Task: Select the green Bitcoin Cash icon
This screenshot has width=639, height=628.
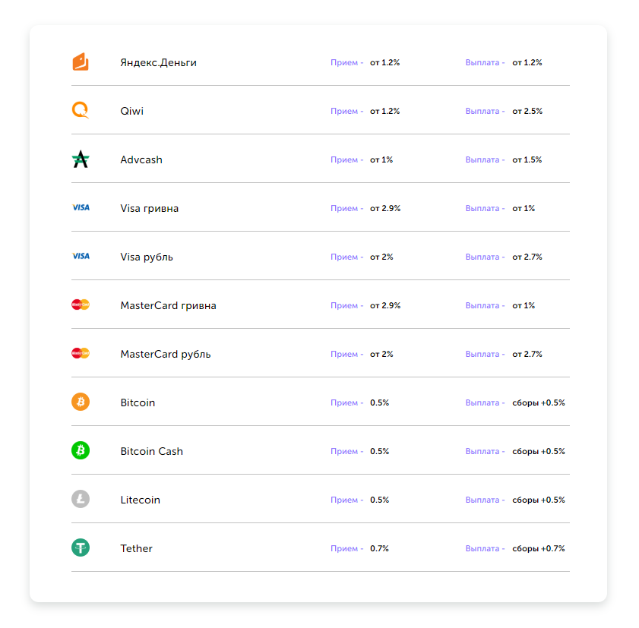Action: 81,451
